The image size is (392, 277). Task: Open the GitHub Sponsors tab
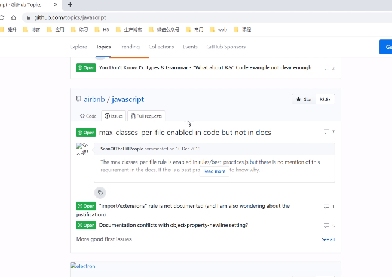pos(226,47)
